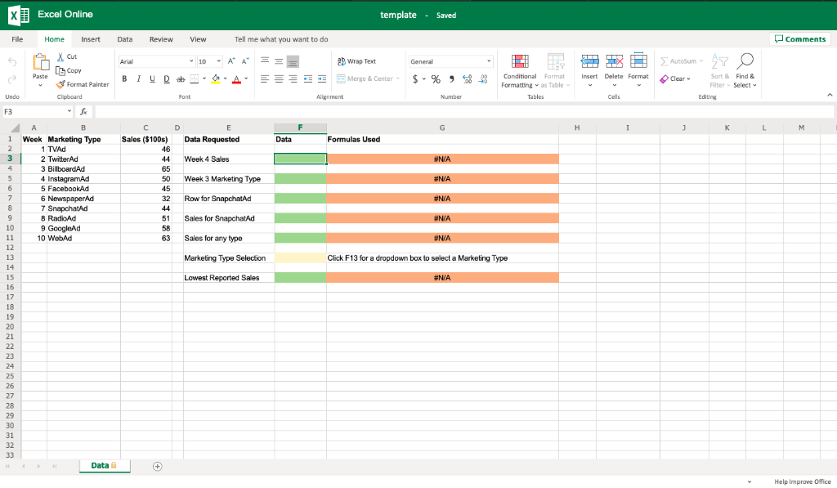Switch to the Home tab
This screenshot has width=837, height=488.
pos(54,39)
